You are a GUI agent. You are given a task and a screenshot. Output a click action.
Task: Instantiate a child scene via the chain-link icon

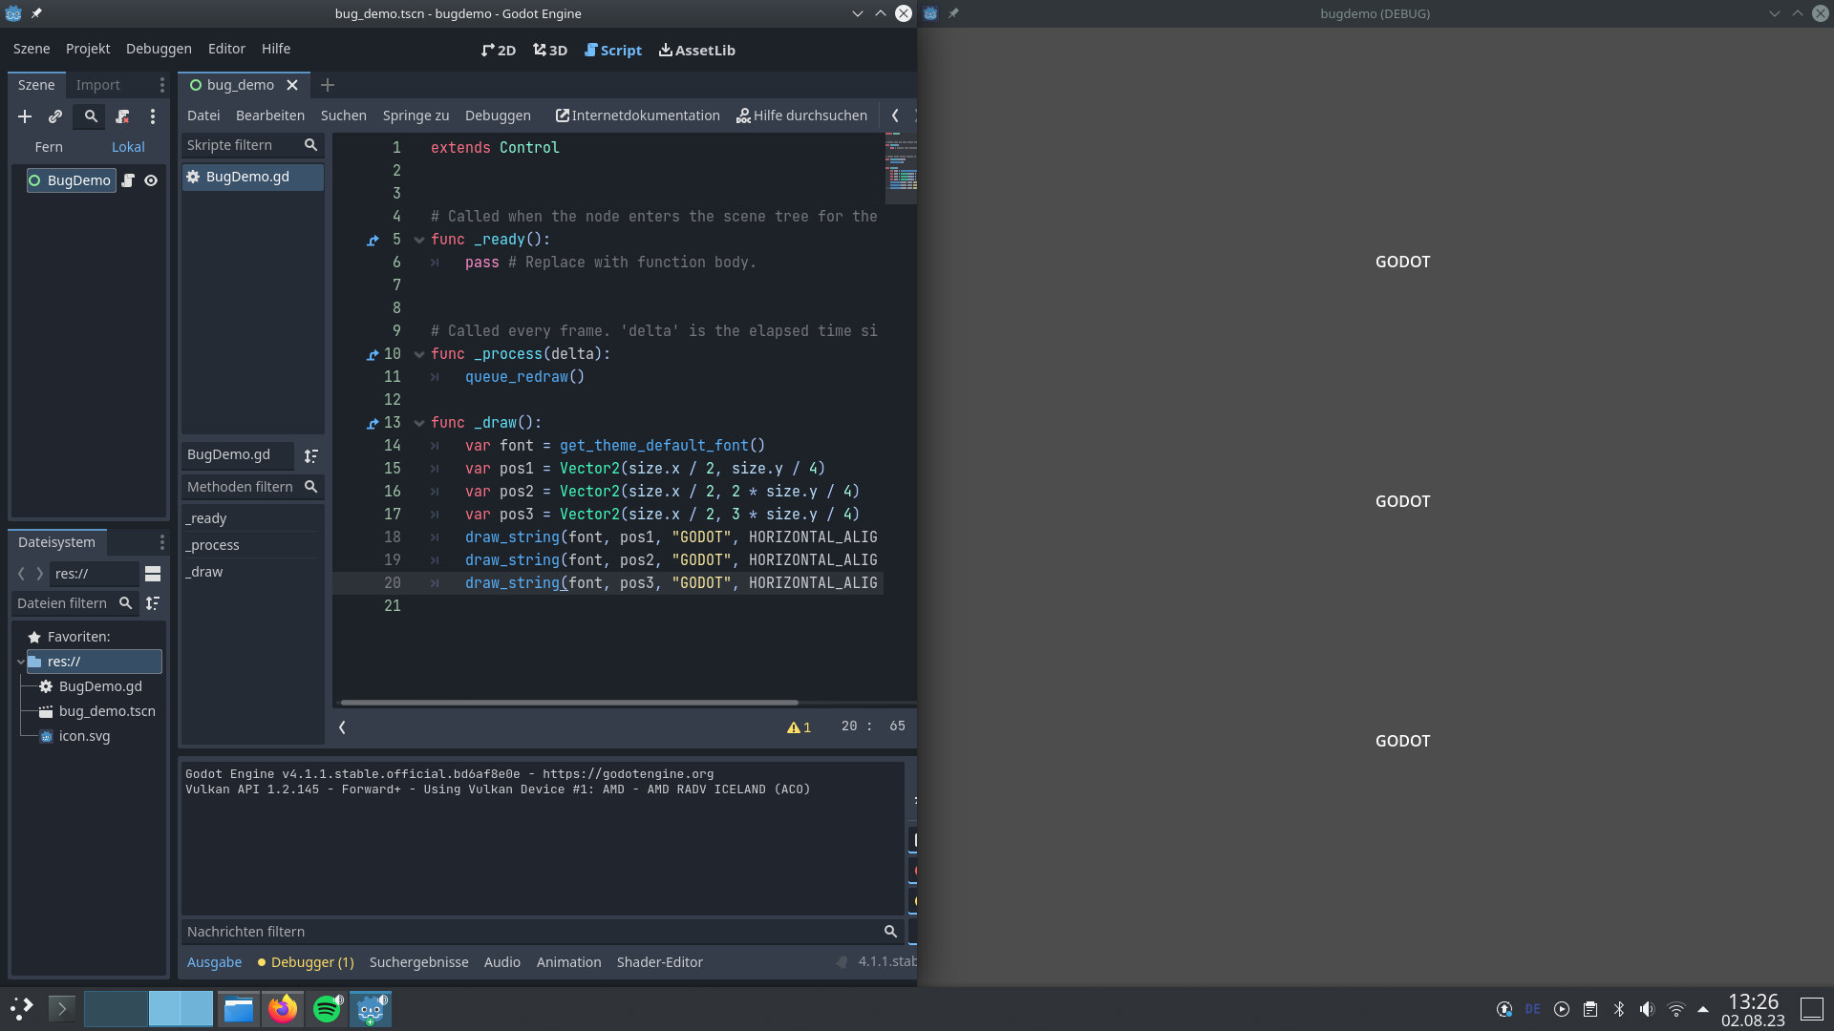(55, 116)
